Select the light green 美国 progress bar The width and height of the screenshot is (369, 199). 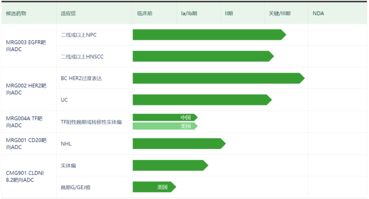(164, 126)
